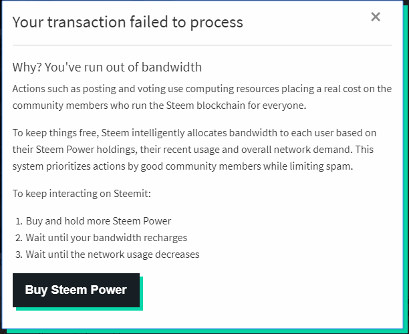Select list item "Wait until the network usage decreases"
Viewport: 409px width, 334px height.
112,255
